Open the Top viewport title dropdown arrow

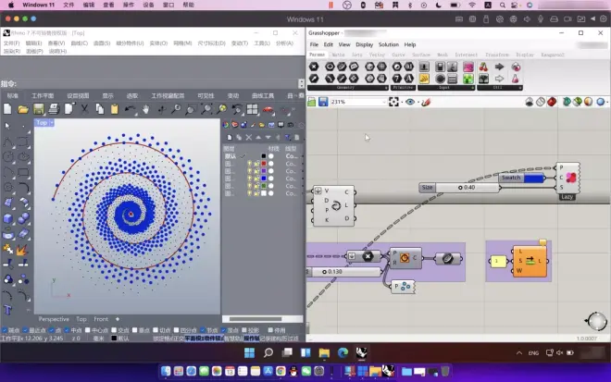click(x=52, y=123)
